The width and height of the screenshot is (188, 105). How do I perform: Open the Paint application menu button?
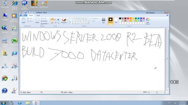click(x=23, y=15)
